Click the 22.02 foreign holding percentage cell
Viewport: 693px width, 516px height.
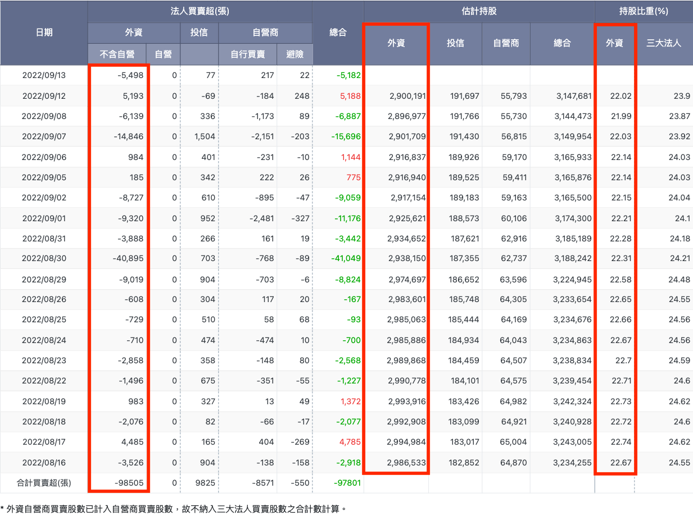(621, 96)
